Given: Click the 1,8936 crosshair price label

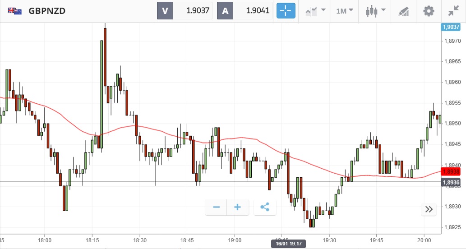Looking at the screenshot, I should (x=451, y=182).
